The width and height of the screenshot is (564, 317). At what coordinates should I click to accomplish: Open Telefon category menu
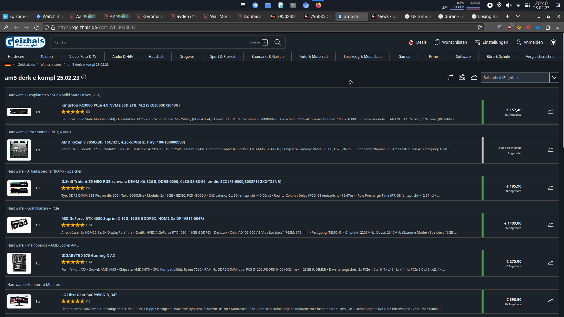coord(47,56)
